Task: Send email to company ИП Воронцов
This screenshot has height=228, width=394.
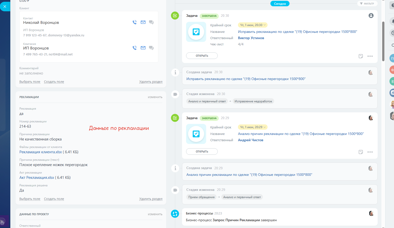Action: [143, 48]
